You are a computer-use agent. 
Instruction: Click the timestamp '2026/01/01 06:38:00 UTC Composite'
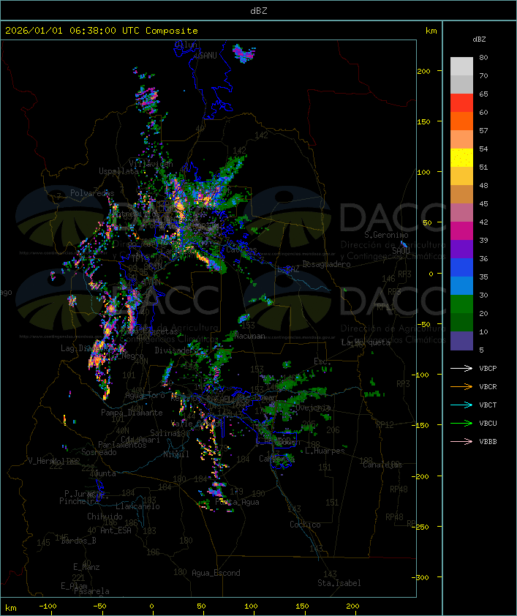tap(102, 31)
